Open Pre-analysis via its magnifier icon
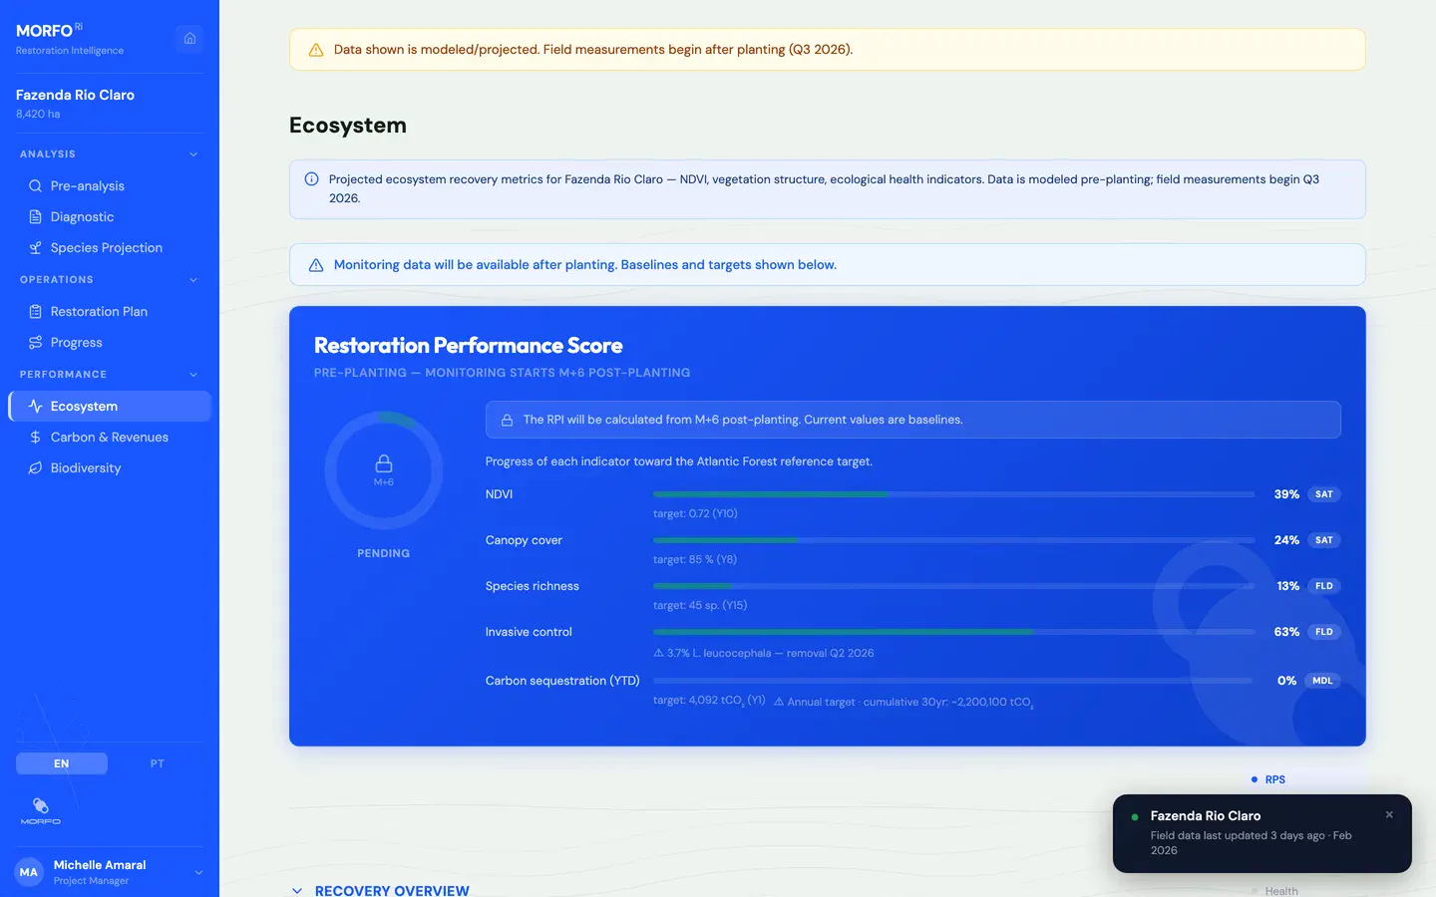The image size is (1436, 897). coord(35,186)
